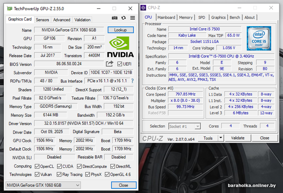Image resolution: width=283 pixels, height=193 pixels.
Task: Switch to the Sensors tab
Action: [42, 20]
